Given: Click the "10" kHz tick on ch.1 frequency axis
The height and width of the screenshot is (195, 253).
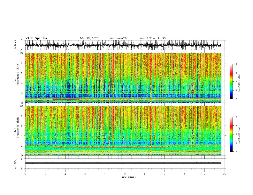Looking at the screenshot, I should coord(22,53).
